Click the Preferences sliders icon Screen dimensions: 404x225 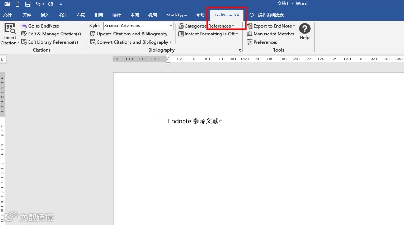[249, 42]
